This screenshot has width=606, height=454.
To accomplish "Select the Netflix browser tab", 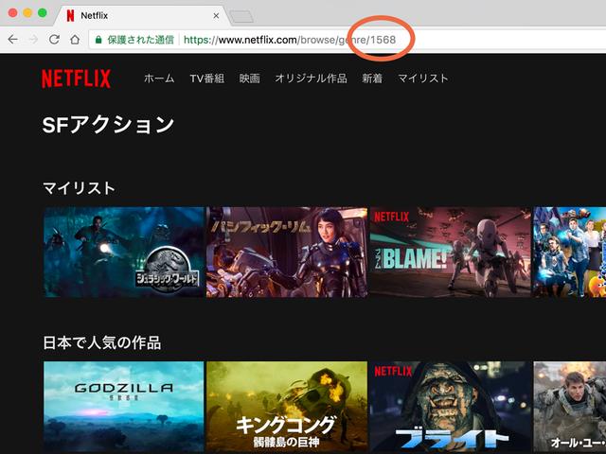I will [x=143, y=15].
